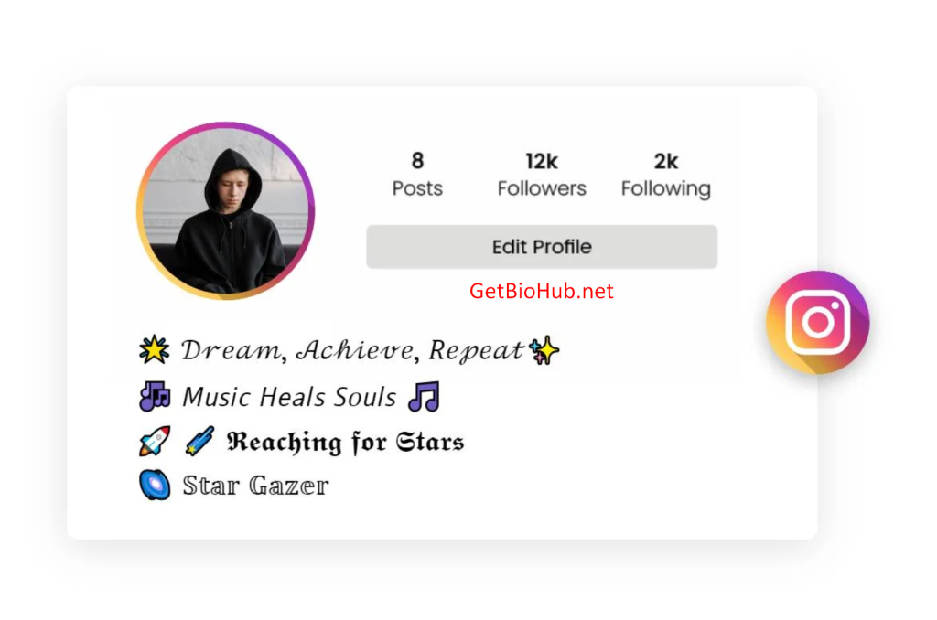Click the purple music notes emoji before Music
This screenshot has width=937, height=620.
point(155,397)
